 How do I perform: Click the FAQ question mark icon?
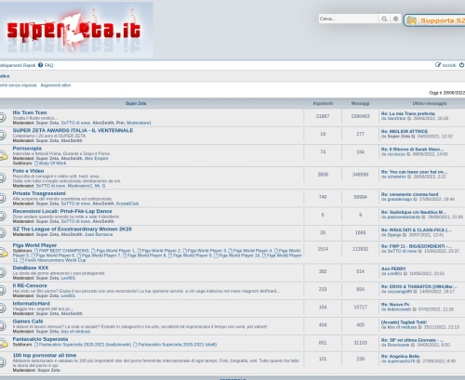tap(41, 65)
